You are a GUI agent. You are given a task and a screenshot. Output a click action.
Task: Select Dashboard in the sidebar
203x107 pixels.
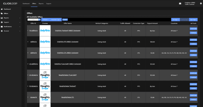tap(7, 9)
